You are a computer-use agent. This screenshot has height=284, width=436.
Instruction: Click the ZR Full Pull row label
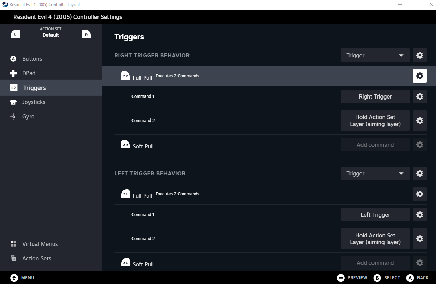pos(142,78)
